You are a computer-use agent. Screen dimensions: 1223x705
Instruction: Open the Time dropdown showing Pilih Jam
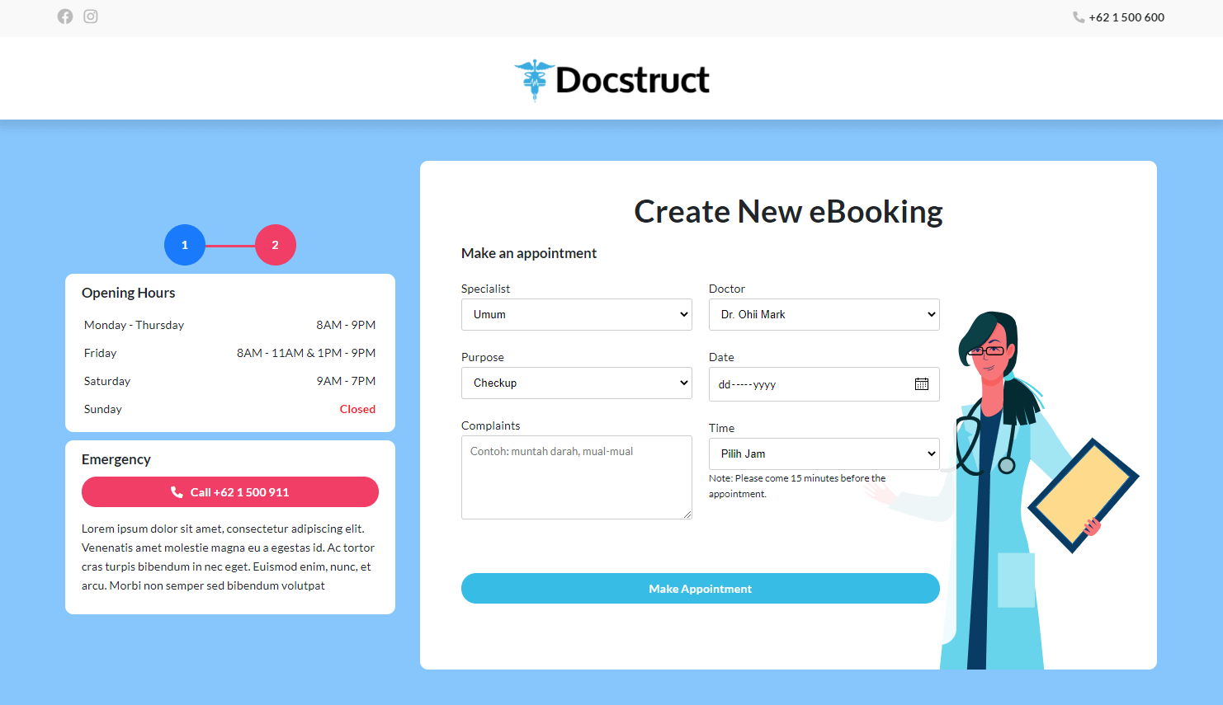(x=824, y=454)
